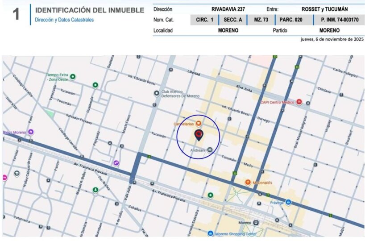Open the McDonald's map marker
The width and height of the screenshot is (365, 241).
pos(248,182)
